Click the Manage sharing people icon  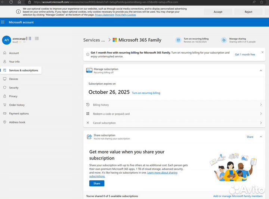(224, 40)
